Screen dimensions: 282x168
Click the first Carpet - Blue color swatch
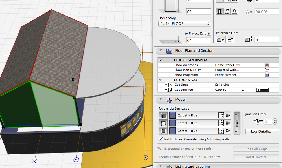pos(172,115)
